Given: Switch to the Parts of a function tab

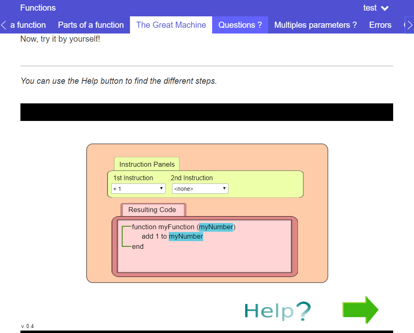Looking at the screenshot, I should click(x=91, y=25).
